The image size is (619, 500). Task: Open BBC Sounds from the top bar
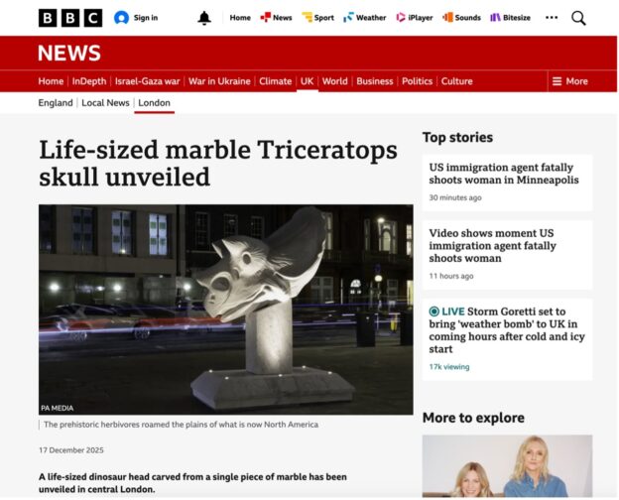(461, 18)
